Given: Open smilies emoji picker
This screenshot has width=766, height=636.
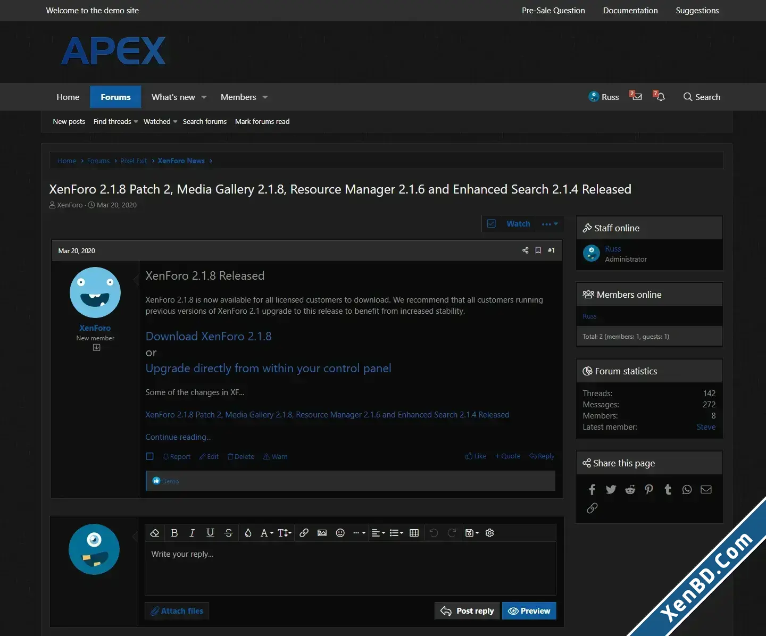Looking at the screenshot, I should point(340,533).
